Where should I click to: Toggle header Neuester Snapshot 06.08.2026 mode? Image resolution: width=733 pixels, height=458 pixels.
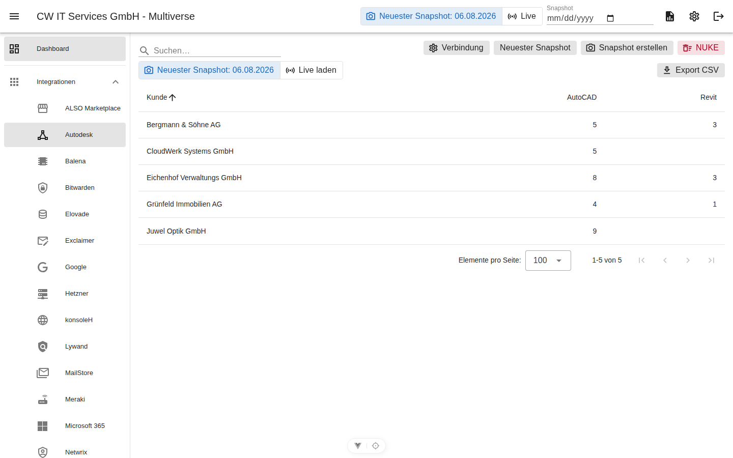point(431,16)
